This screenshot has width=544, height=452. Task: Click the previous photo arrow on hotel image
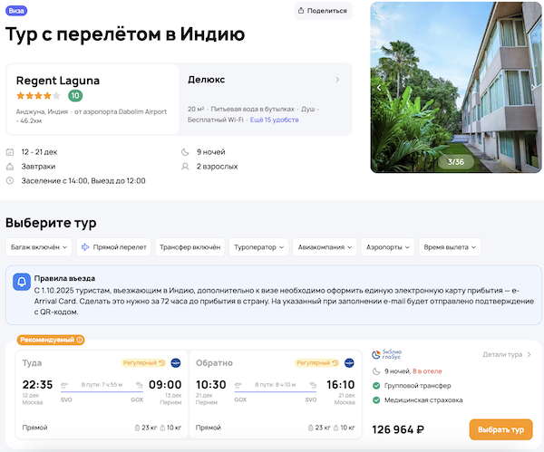[379, 88]
